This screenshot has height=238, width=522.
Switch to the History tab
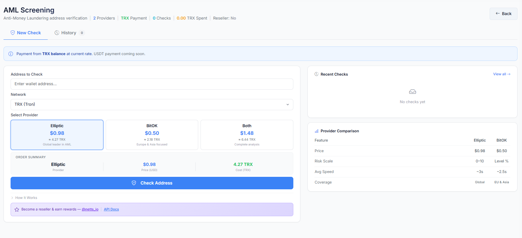point(69,33)
